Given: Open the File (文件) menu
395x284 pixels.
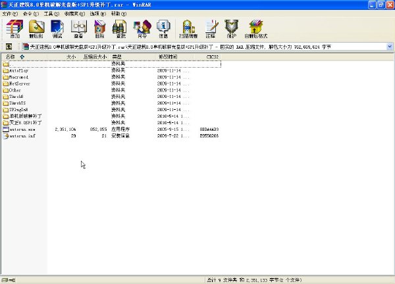Looking at the screenshot, I should click(10, 14).
